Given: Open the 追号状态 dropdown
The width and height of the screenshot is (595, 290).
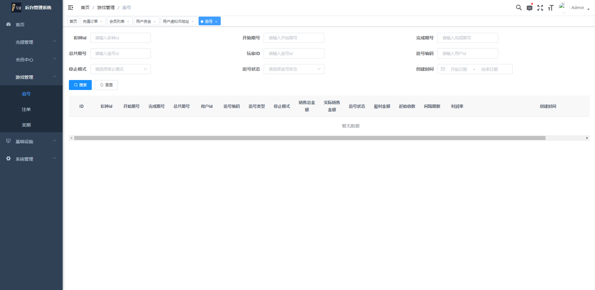Looking at the screenshot, I should point(294,69).
